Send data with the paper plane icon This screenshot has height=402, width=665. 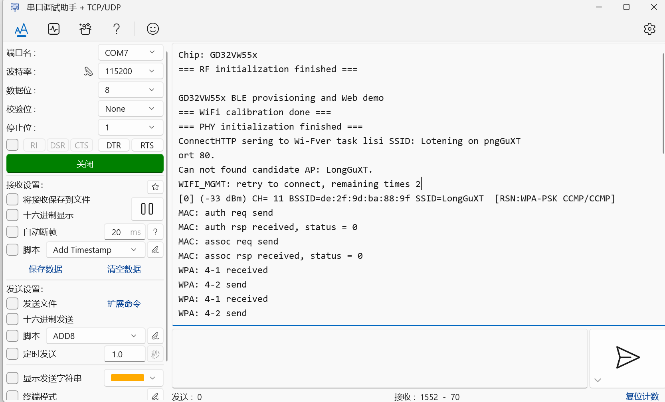(627, 357)
